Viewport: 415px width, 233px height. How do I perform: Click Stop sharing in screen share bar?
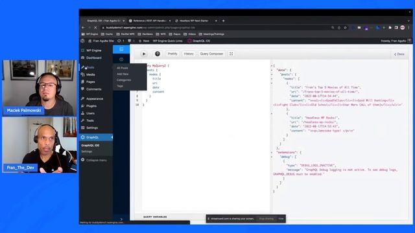point(267,219)
